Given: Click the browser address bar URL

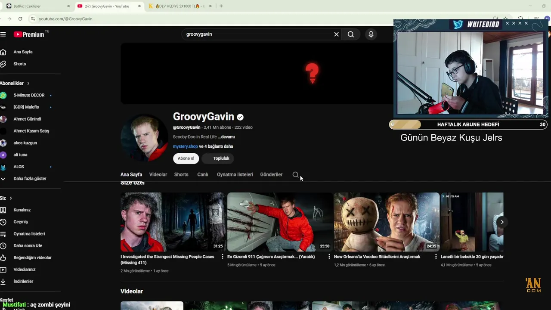Looking at the screenshot, I should 65,19.
